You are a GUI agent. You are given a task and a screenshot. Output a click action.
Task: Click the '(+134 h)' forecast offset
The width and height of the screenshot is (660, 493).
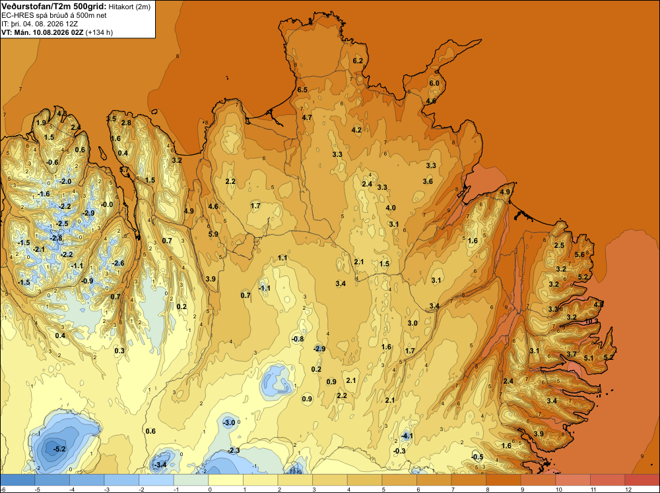click(99, 32)
